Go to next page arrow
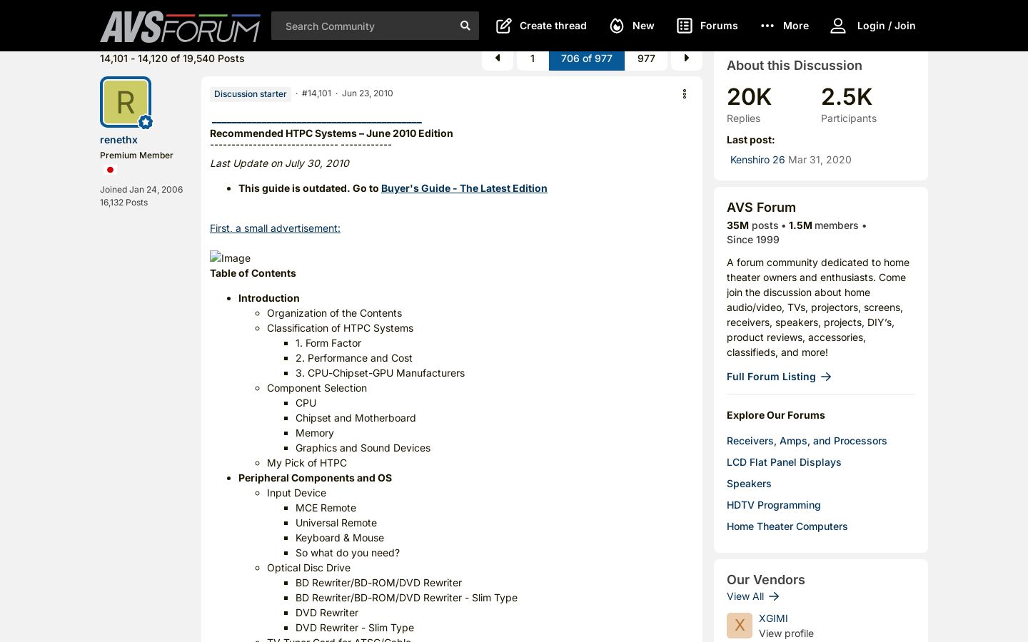 pos(687,58)
